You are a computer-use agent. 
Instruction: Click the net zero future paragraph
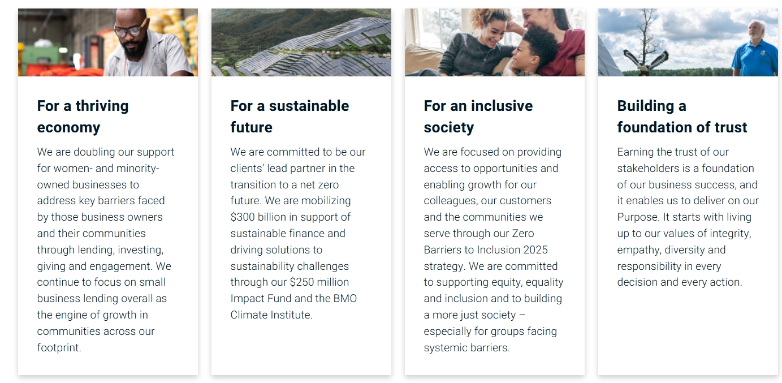tap(298, 233)
